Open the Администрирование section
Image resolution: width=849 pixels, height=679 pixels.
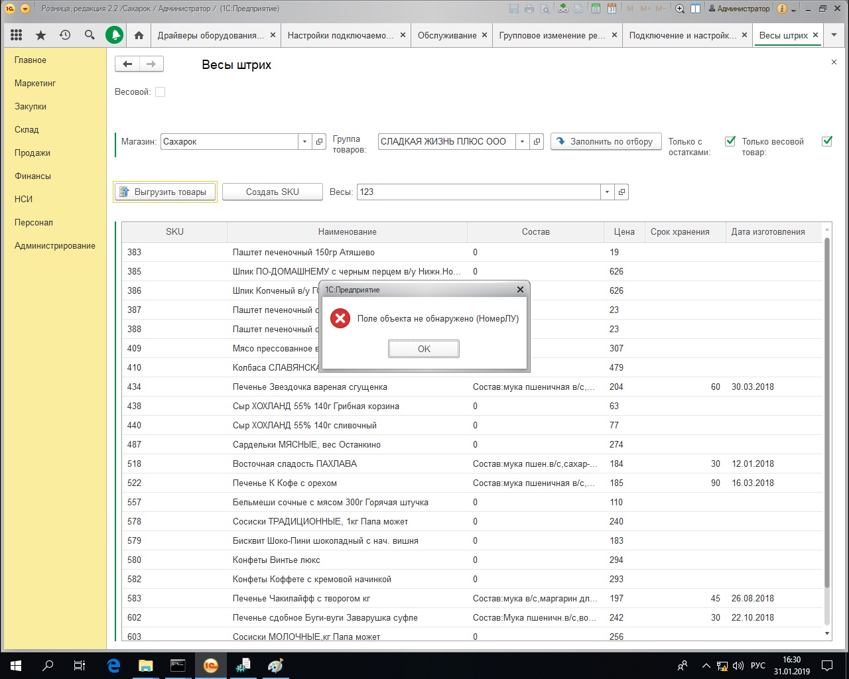tap(55, 245)
